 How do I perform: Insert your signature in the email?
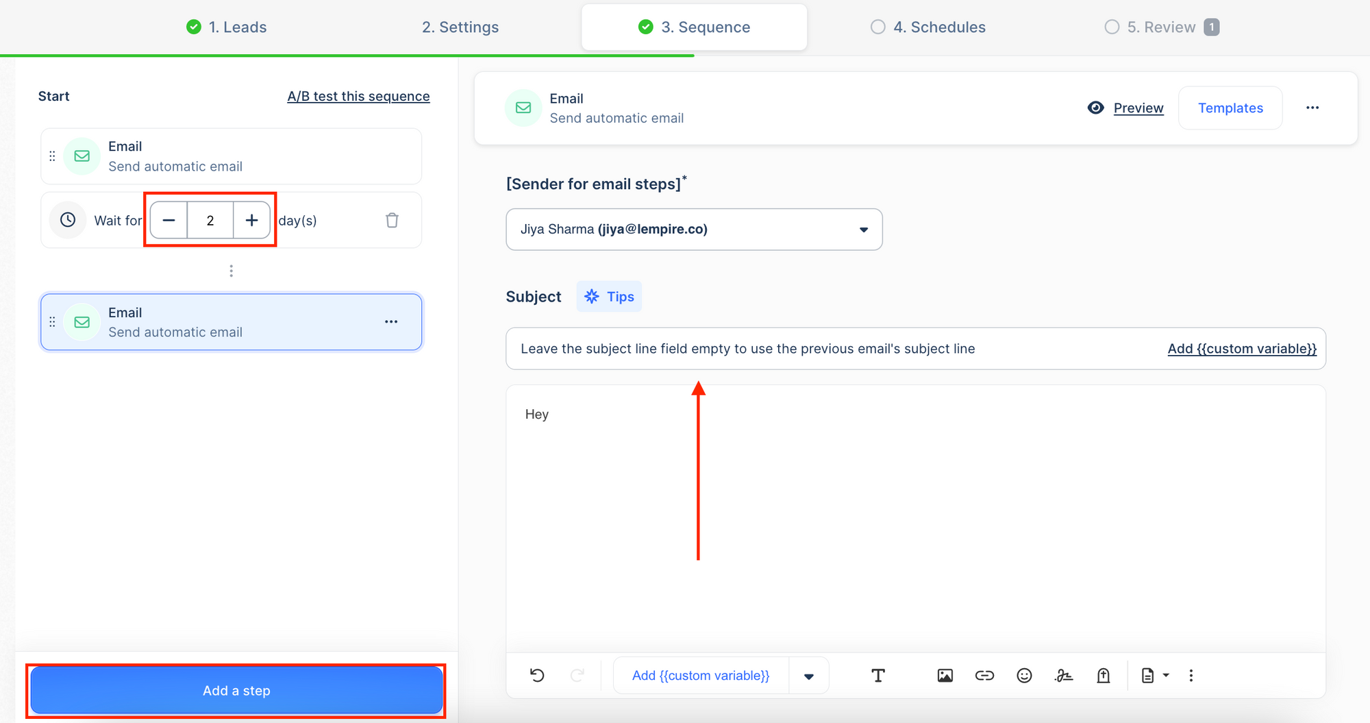[x=1064, y=675]
